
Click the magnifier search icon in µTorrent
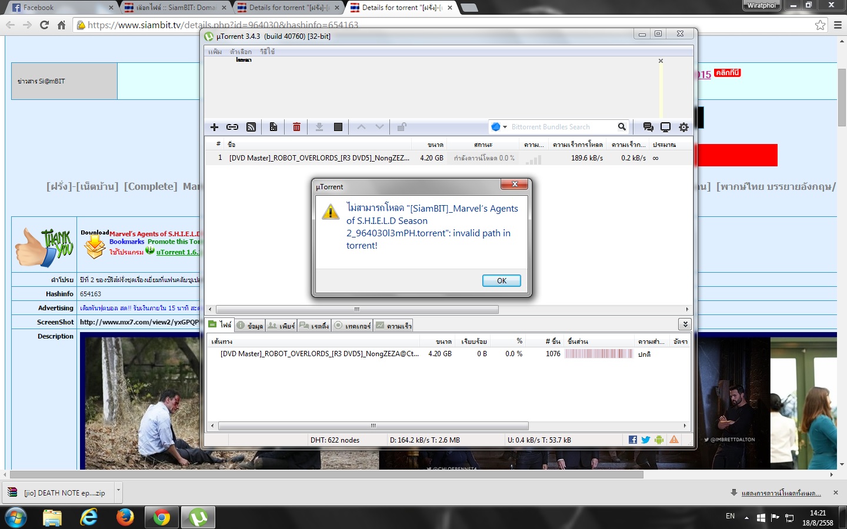tap(622, 127)
